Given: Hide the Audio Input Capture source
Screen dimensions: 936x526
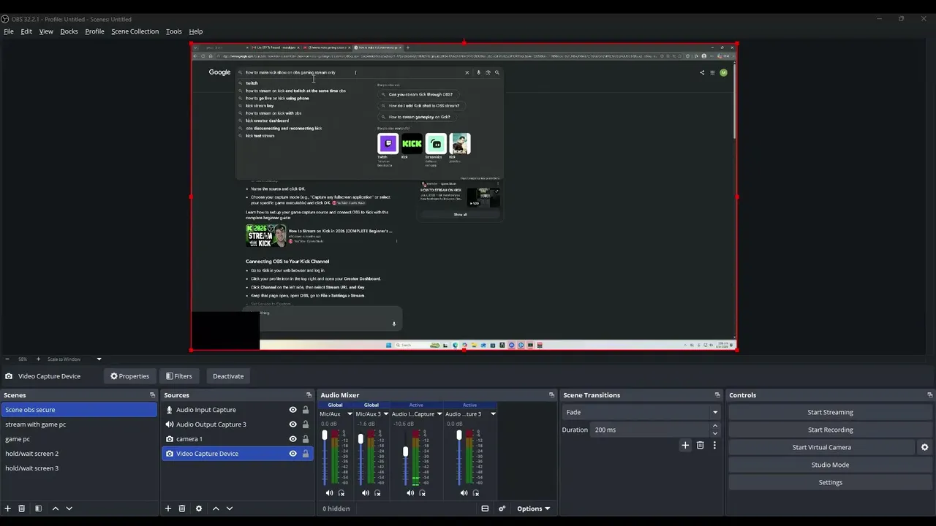Looking at the screenshot, I should 292,410.
